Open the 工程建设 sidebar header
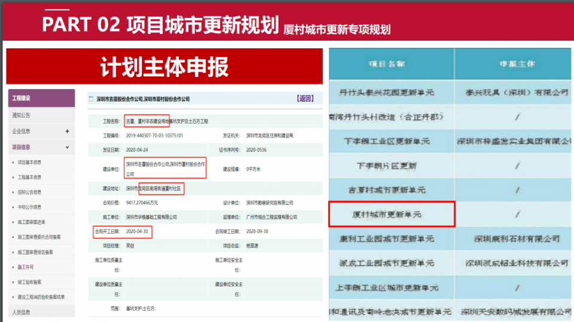This screenshot has width=574, height=322. tap(41, 98)
